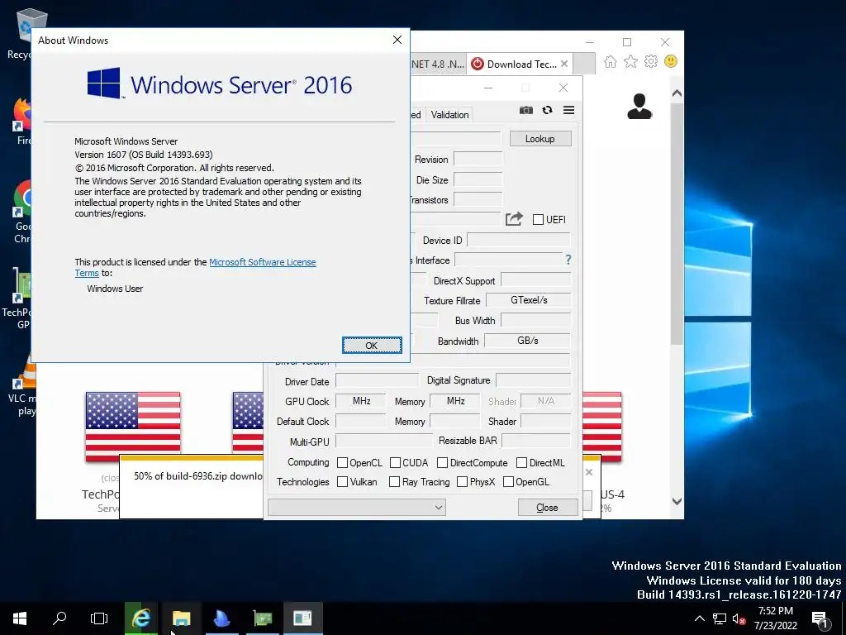Toggle the DirectCompute checkbox
846x635 pixels.
pos(443,463)
